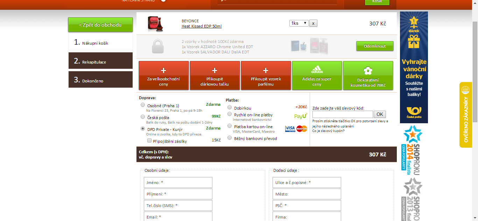Click the PayU logo icon
This screenshot has width=478, height=221.
coord(301,116)
